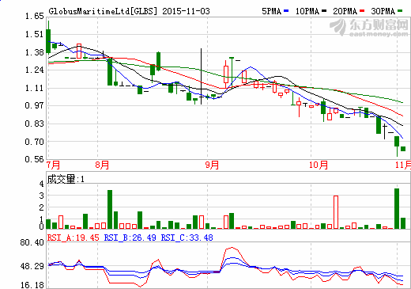Click the 5PMA legend label
Screen dimensions: 411x289
pos(272,11)
